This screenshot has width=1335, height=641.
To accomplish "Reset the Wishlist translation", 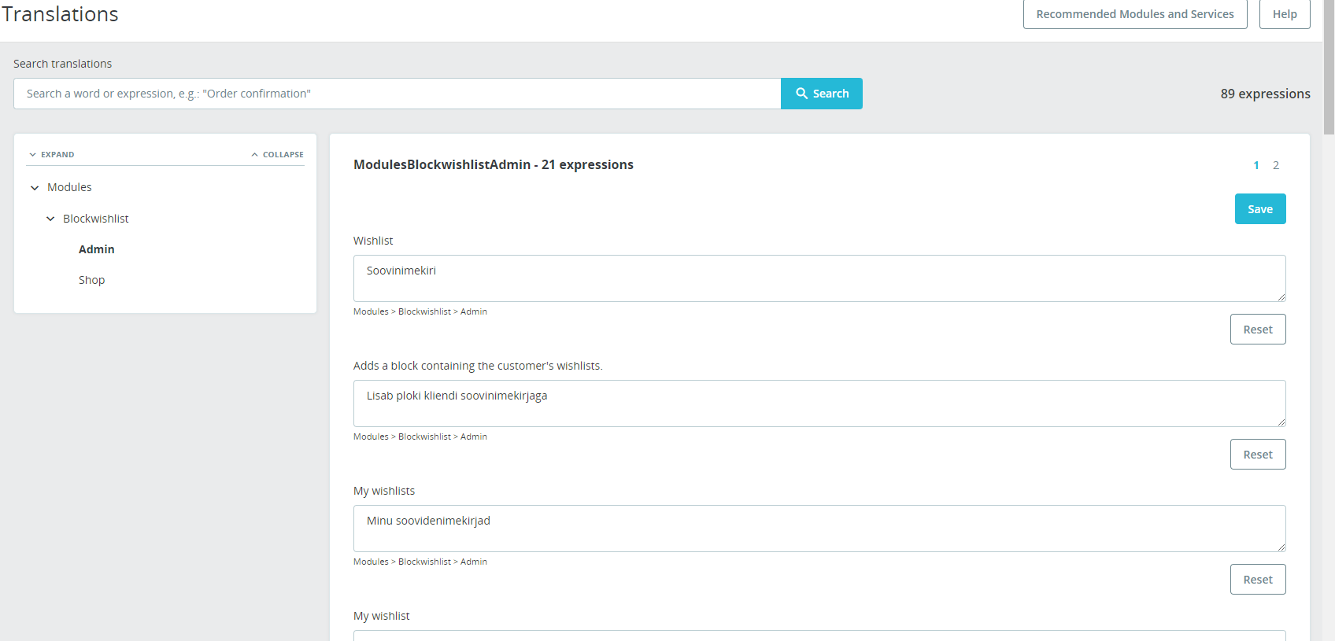I will tap(1258, 330).
